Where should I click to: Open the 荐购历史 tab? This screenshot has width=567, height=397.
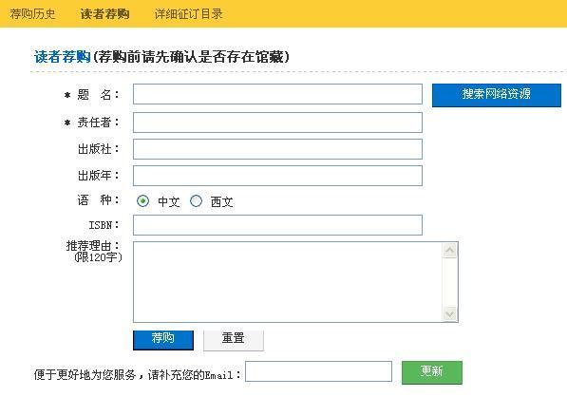32,14
